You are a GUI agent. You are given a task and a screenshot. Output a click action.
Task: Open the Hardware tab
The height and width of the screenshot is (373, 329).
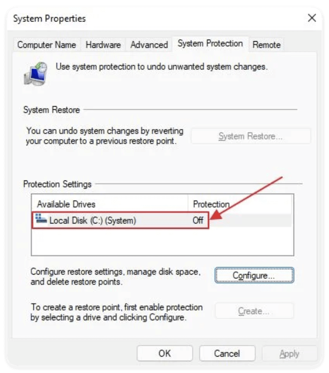pyautogui.click(x=103, y=45)
